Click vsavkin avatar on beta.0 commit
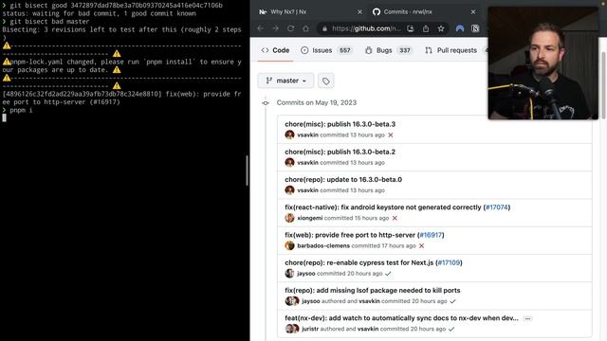The image size is (607, 341). 289,190
